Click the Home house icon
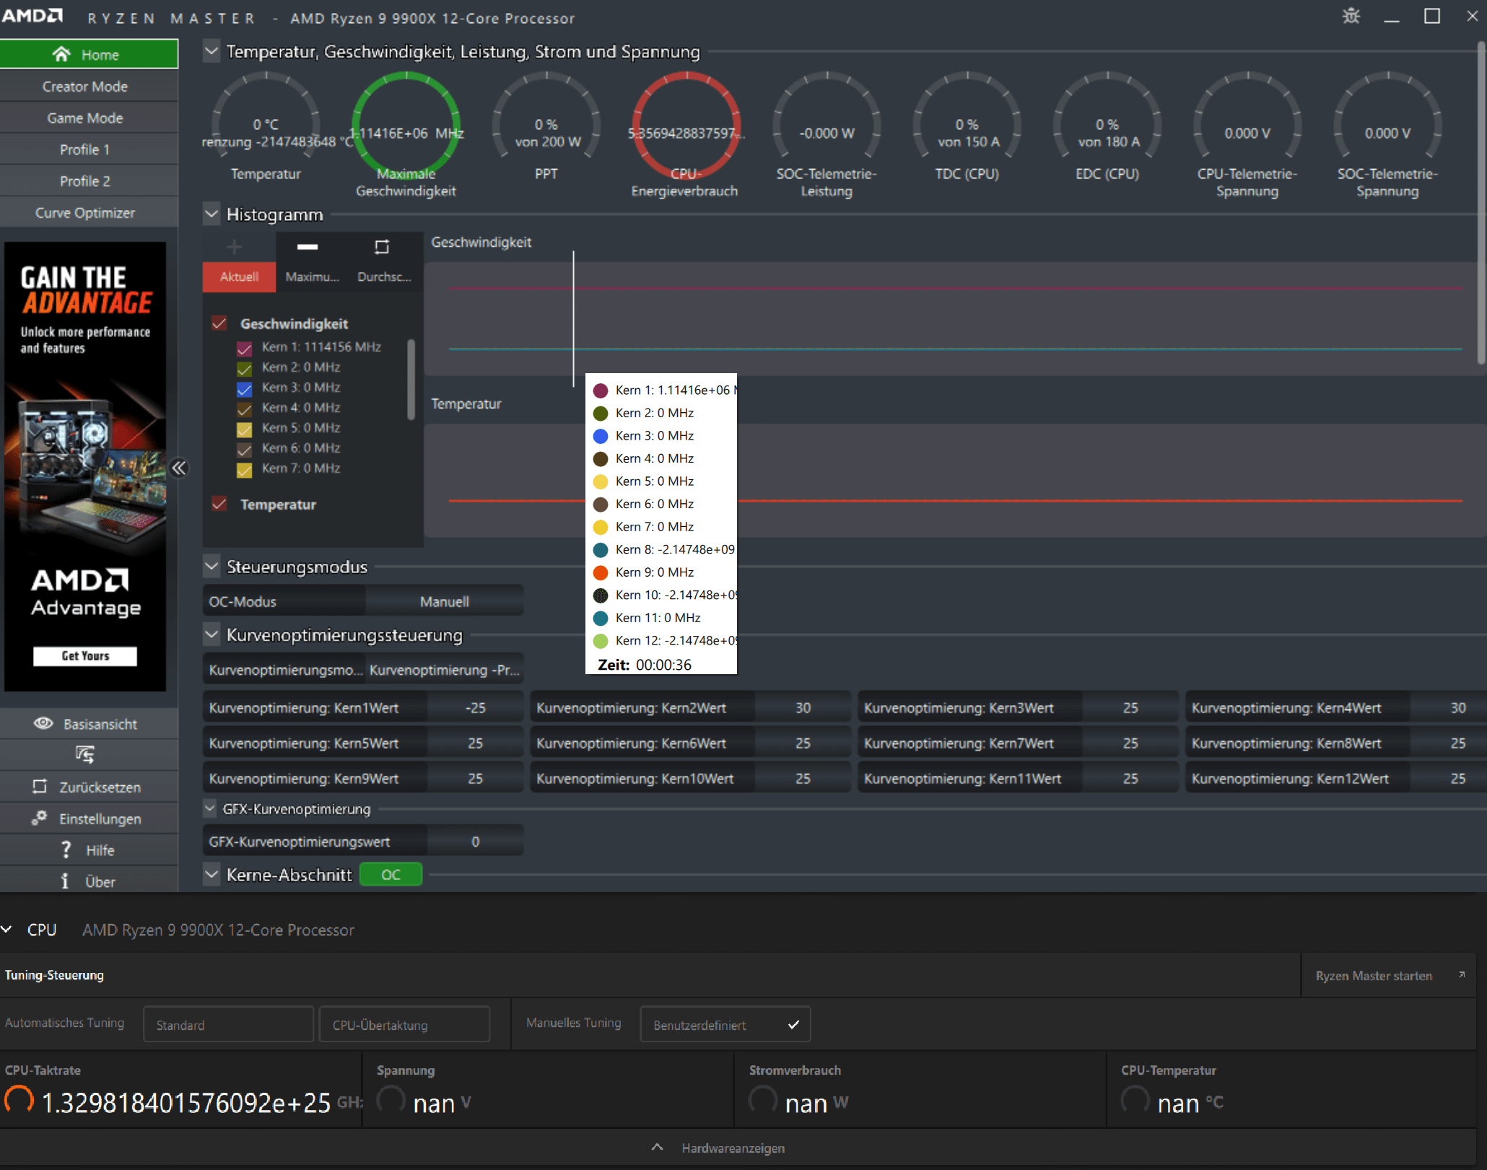 click(61, 54)
